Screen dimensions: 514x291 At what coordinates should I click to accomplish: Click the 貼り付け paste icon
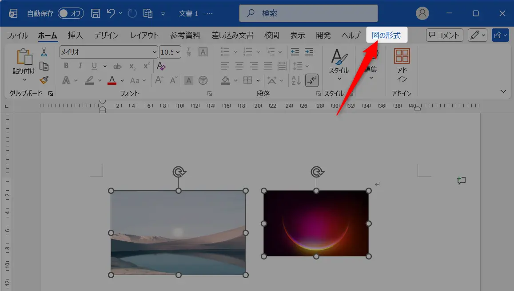tap(24, 57)
